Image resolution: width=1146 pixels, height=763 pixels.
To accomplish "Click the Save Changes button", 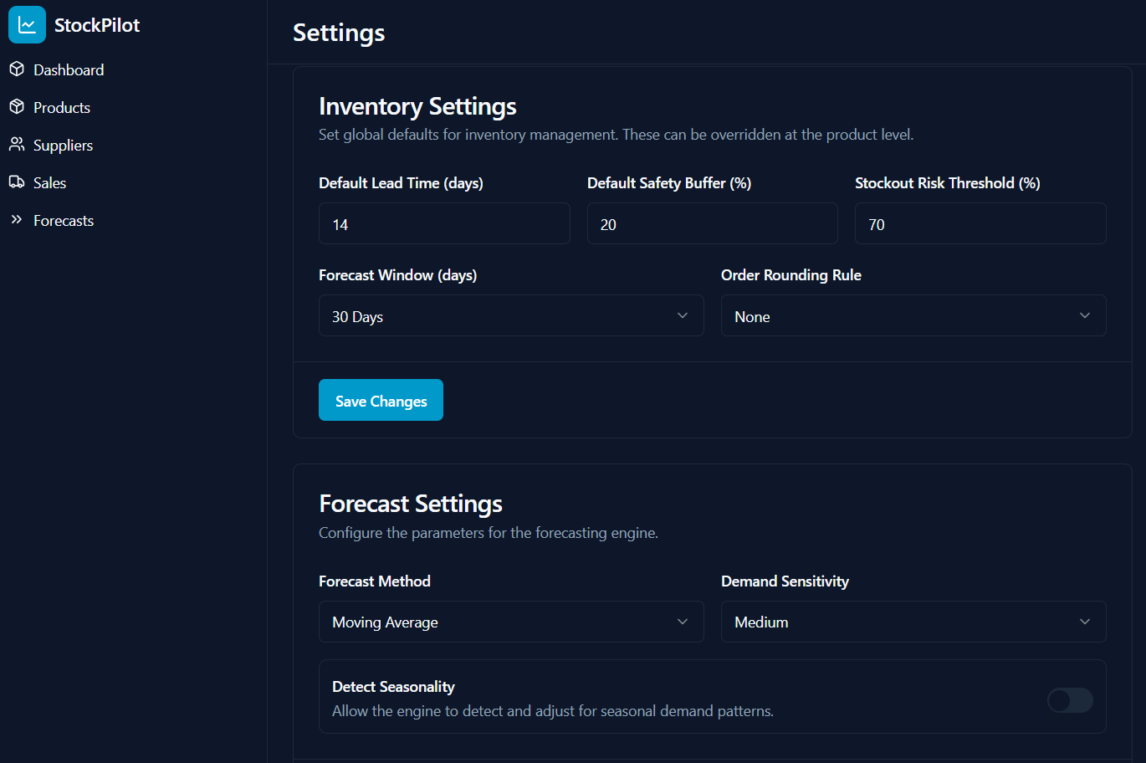I will coord(381,400).
